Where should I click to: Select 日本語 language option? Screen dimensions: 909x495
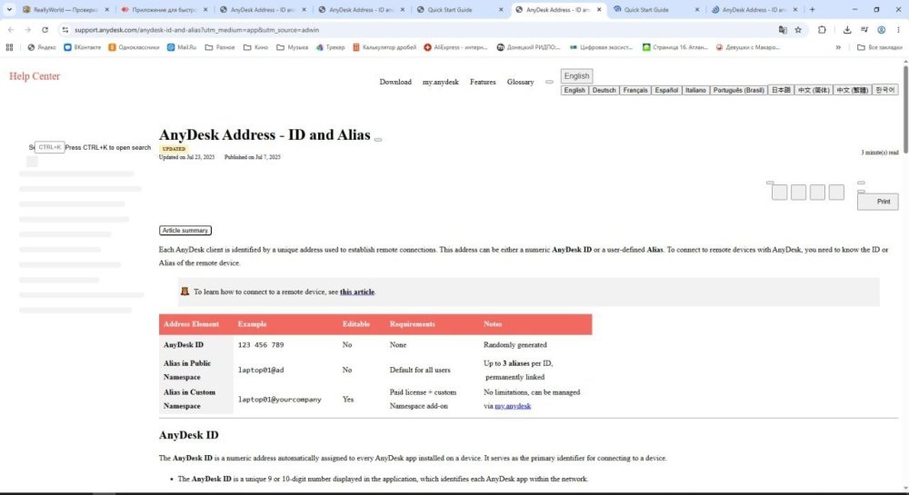(x=781, y=90)
